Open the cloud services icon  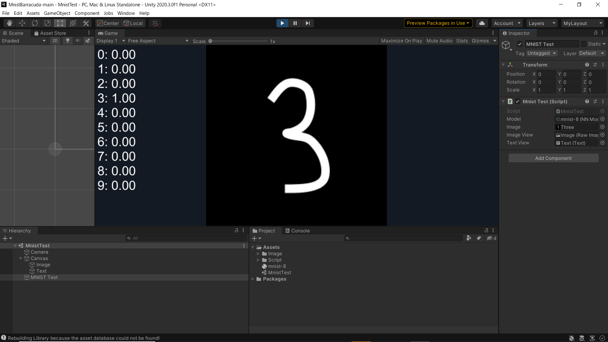click(482, 23)
